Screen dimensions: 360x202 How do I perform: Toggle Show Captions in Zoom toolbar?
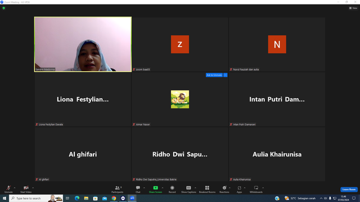(x=188, y=189)
